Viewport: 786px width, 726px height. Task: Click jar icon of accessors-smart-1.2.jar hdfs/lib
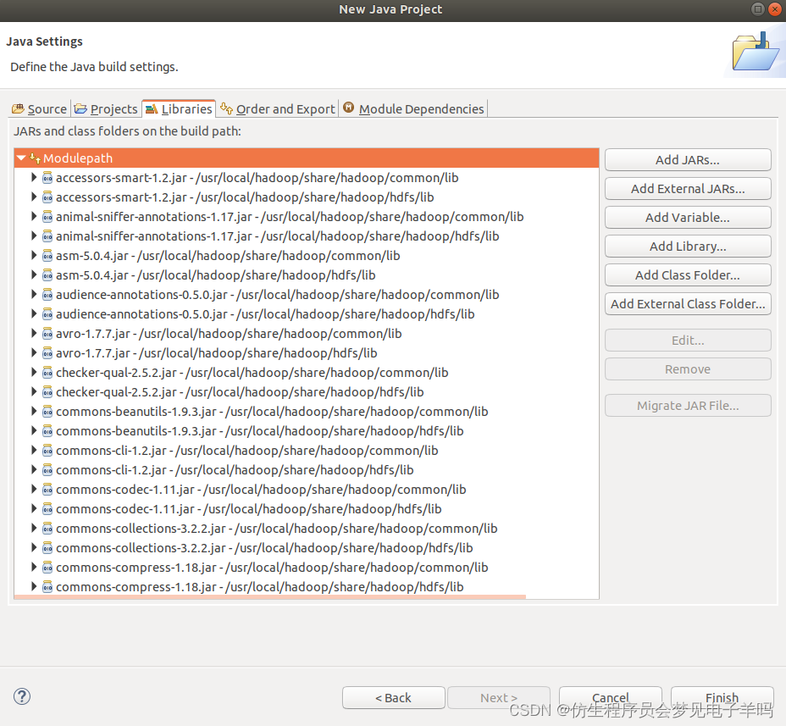47,197
